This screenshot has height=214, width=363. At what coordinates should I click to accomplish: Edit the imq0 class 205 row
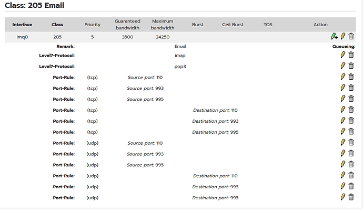343,36
